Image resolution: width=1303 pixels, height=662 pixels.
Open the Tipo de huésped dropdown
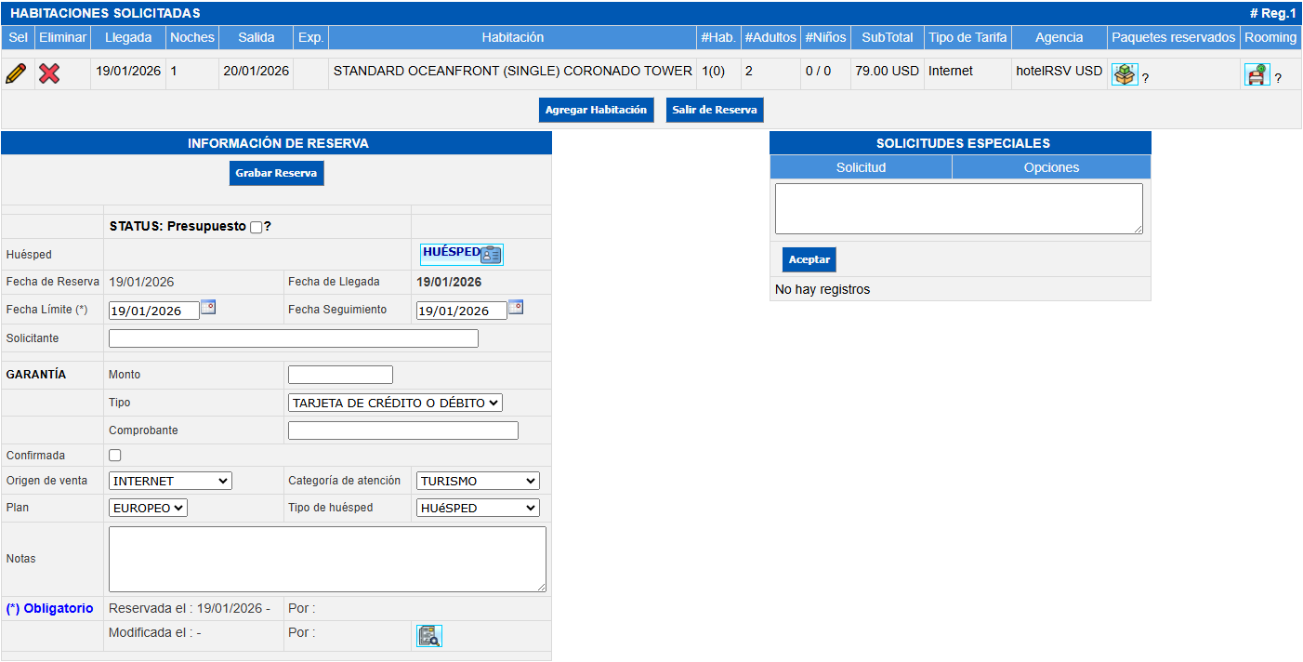pyautogui.click(x=478, y=508)
